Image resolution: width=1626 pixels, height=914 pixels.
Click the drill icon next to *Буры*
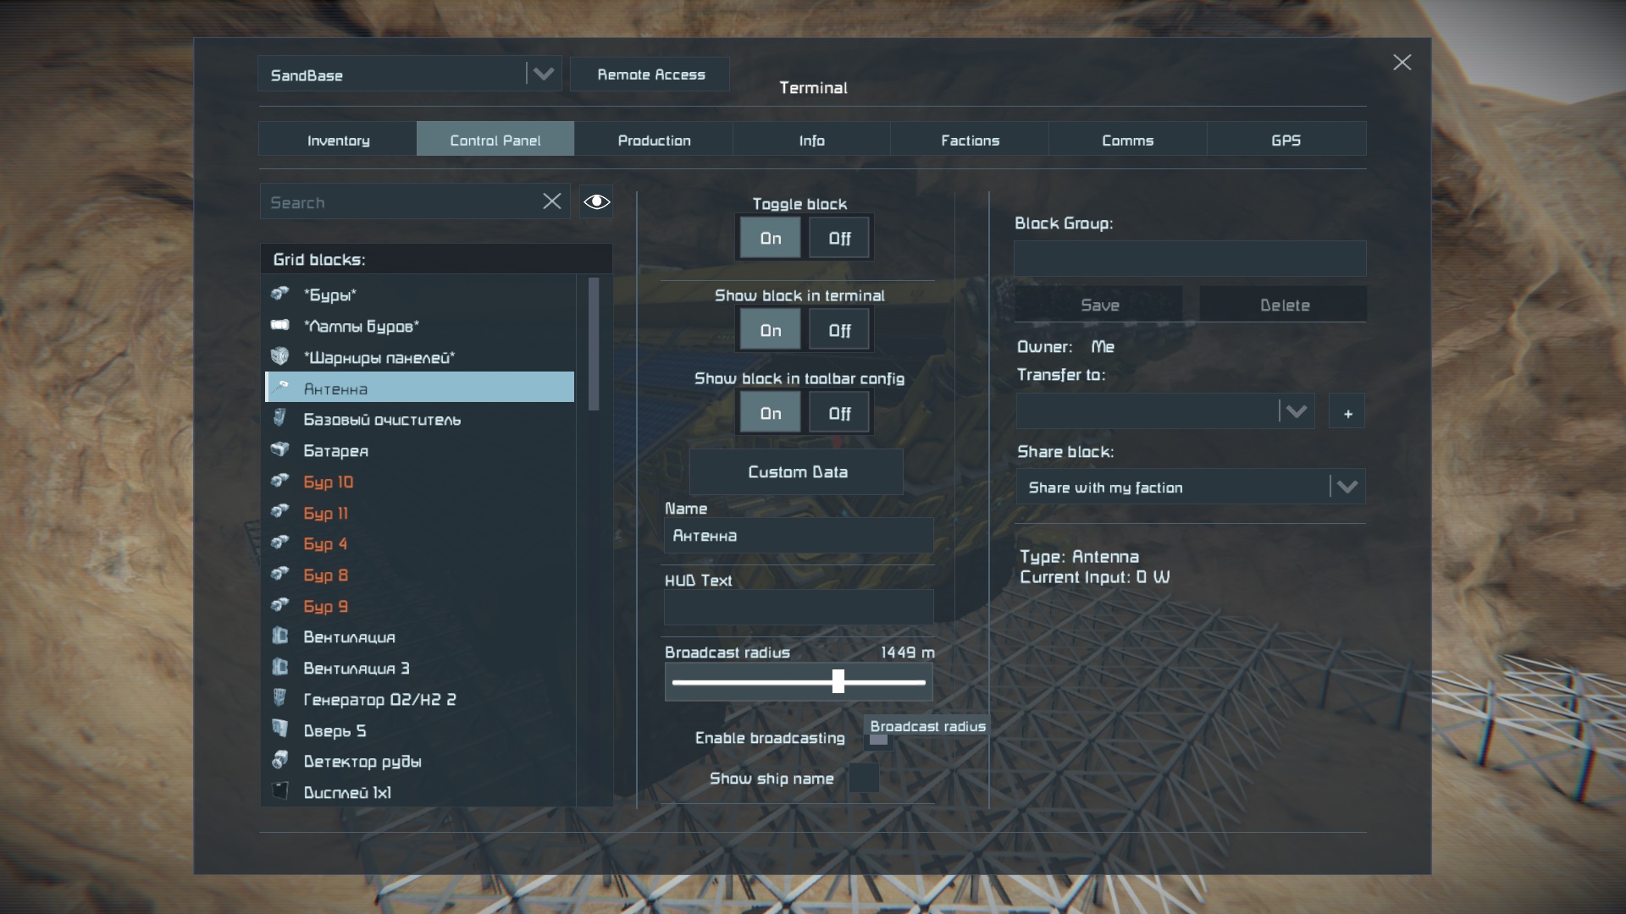click(x=280, y=294)
